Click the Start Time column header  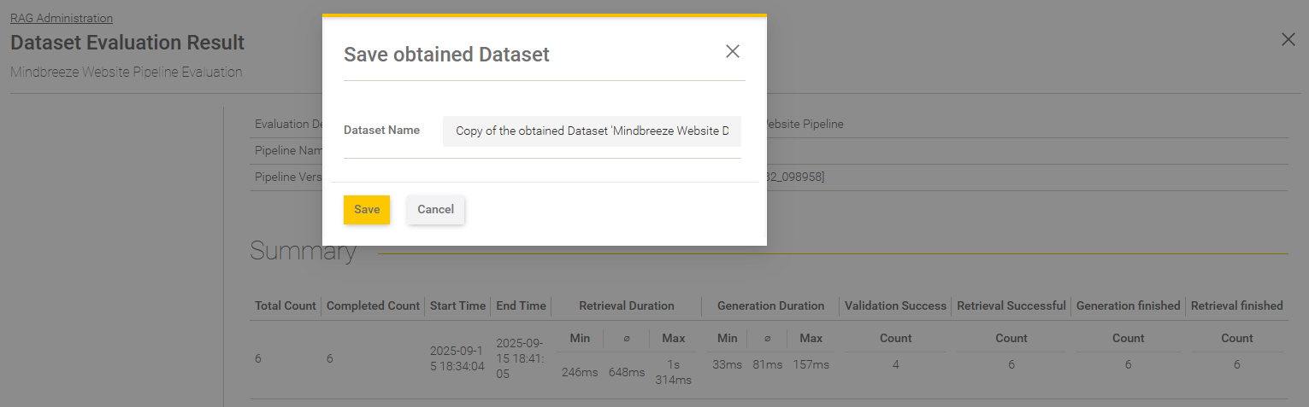click(457, 305)
